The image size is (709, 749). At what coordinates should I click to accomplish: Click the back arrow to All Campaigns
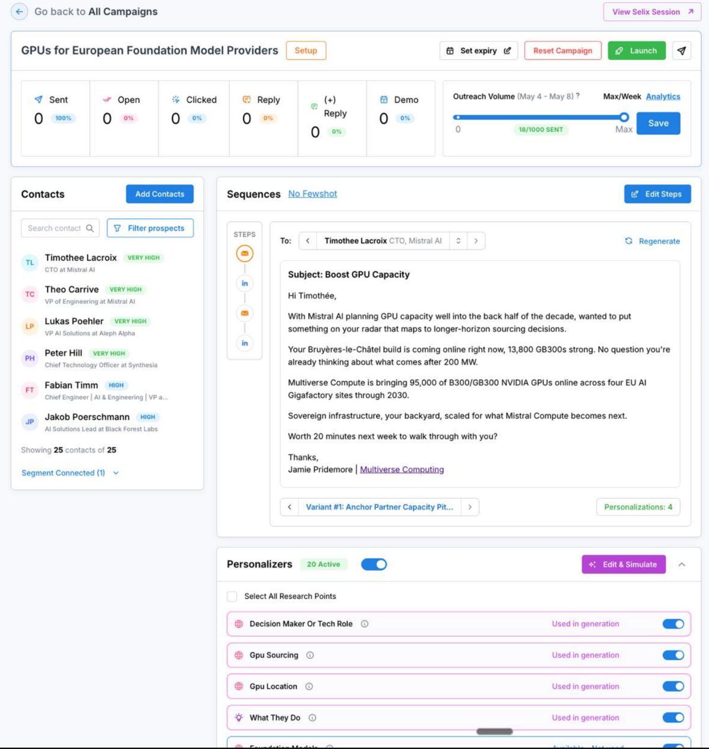coord(19,12)
